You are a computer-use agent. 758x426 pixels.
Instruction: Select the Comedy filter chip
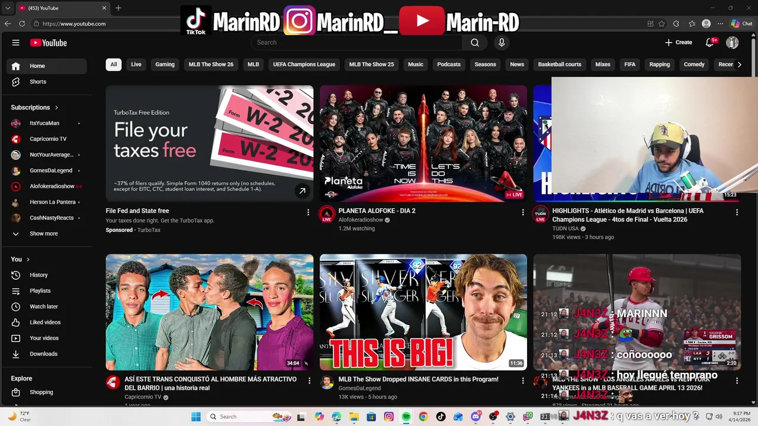694,64
